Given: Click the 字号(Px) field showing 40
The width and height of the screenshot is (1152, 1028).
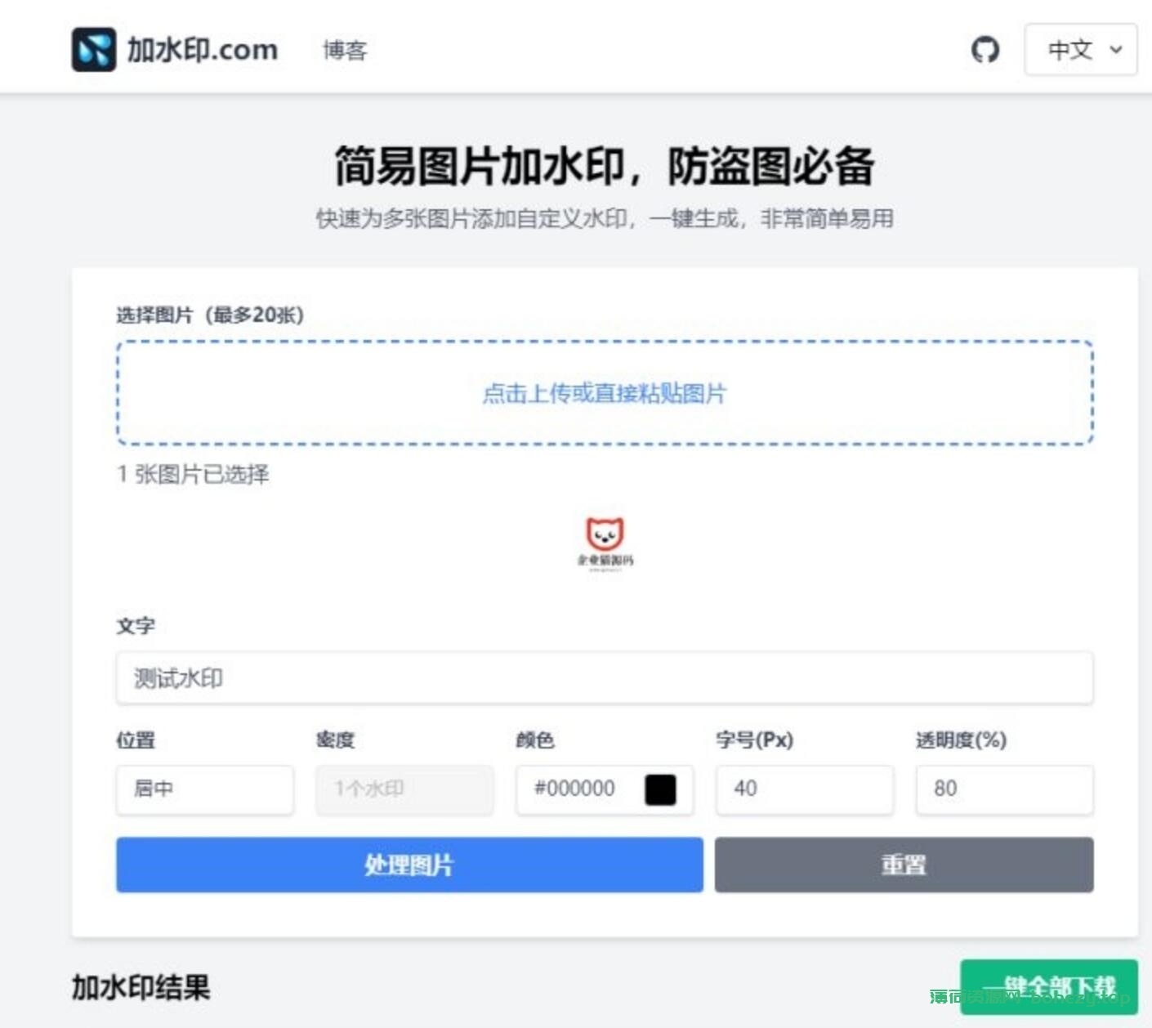Looking at the screenshot, I should (x=805, y=789).
